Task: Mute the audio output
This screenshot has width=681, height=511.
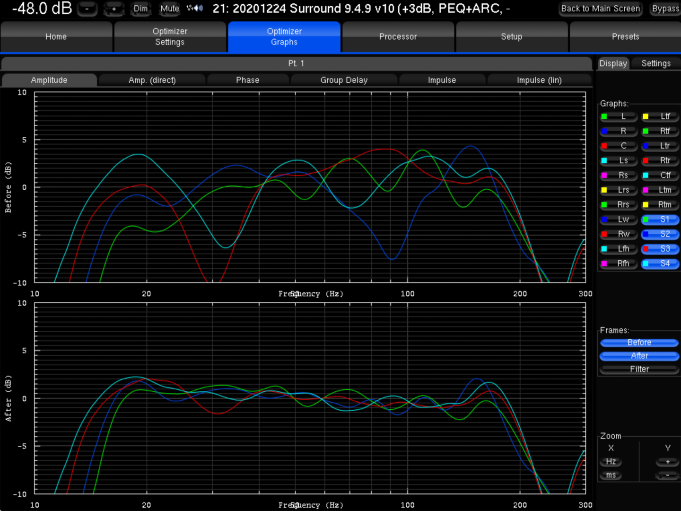Action: click(x=169, y=9)
